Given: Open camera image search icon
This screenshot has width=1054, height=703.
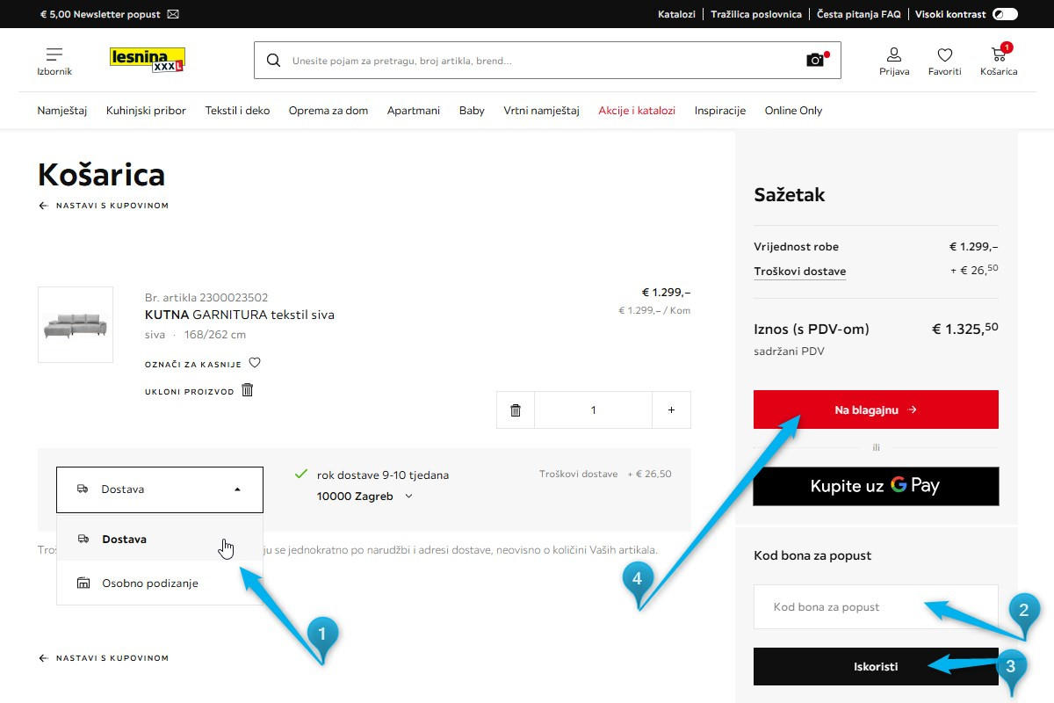Looking at the screenshot, I should tap(816, 60).
